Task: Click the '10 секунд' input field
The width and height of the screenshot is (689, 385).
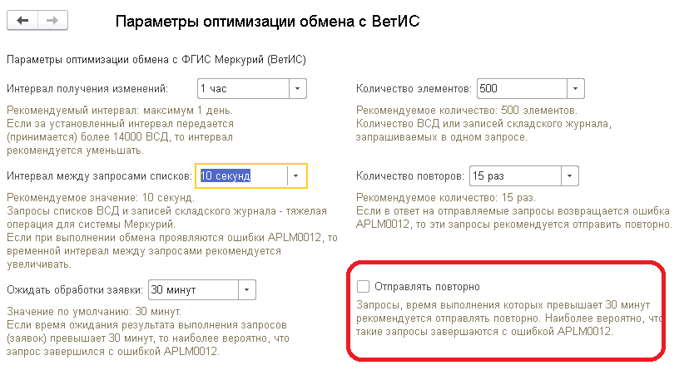Action: click(x=241, y=176)
